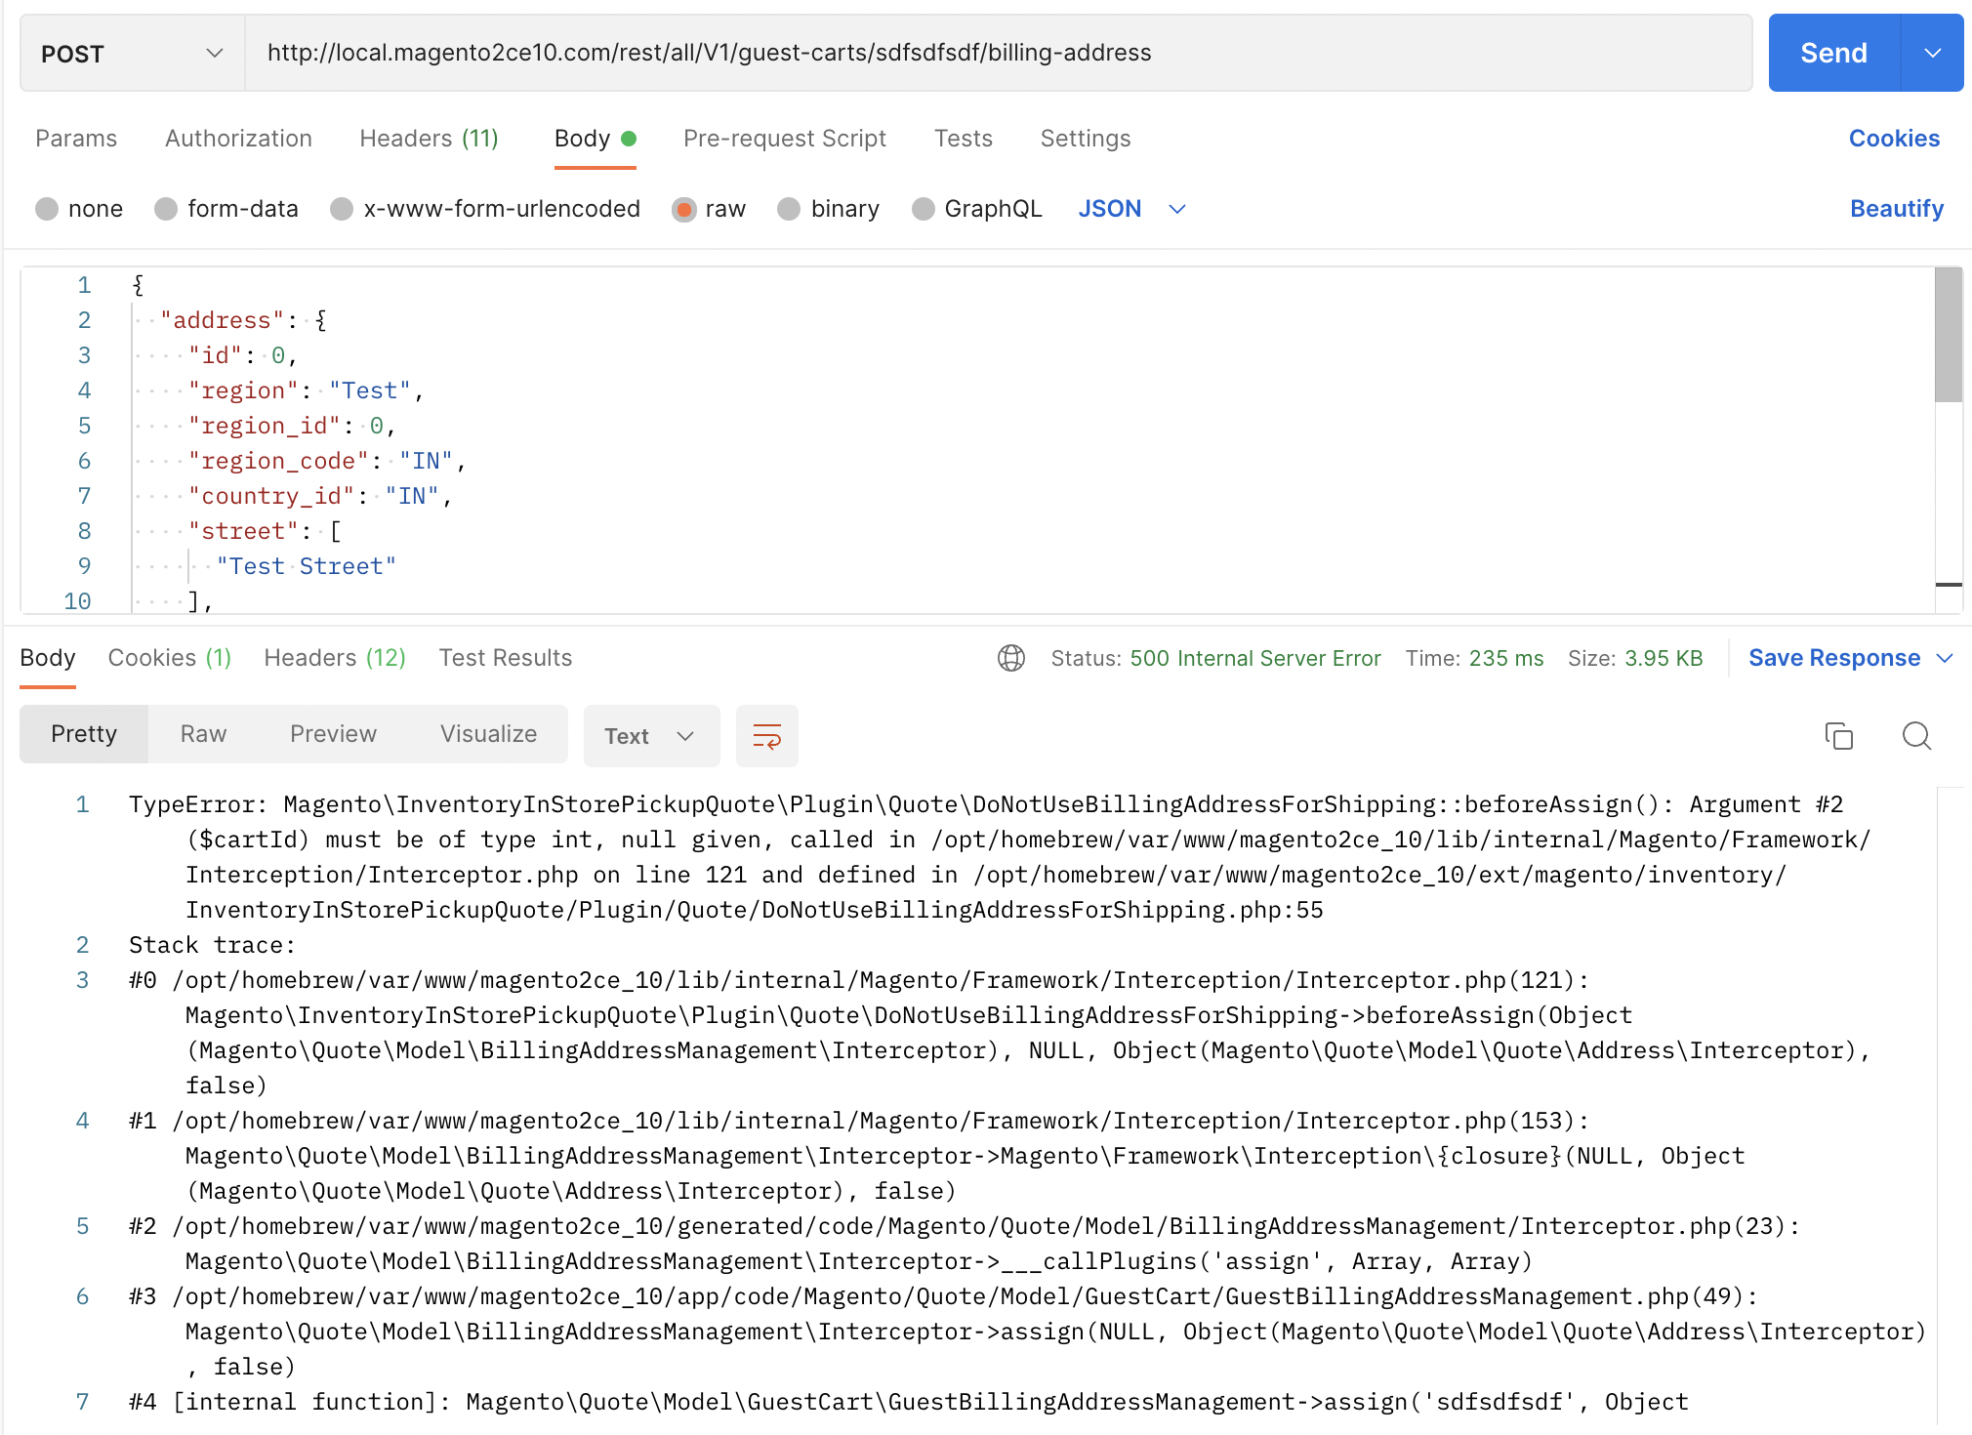Screen dimensions: 1972x1435
Task: Click the request body editor scrollbar thumb
Action: click(1948, 335)
